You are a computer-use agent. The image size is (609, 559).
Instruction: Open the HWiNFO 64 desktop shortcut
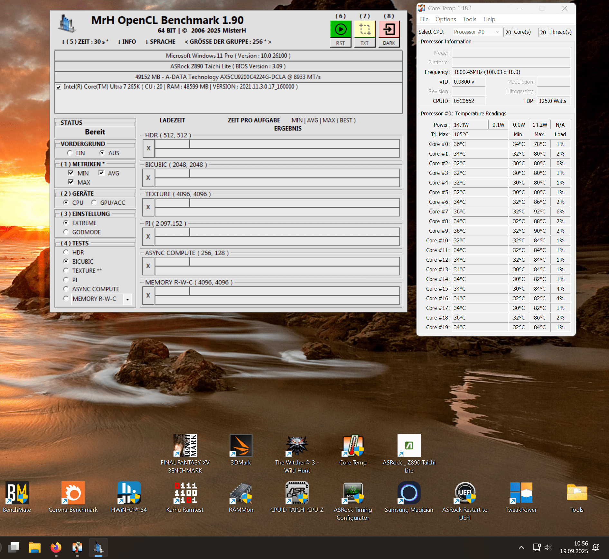pyautogui.click(x=129, y=493)
